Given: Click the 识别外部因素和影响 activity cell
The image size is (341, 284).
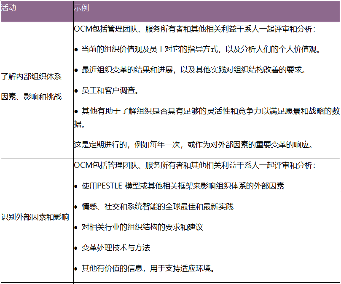Looking at the screenshot, I should pos(35,217).
